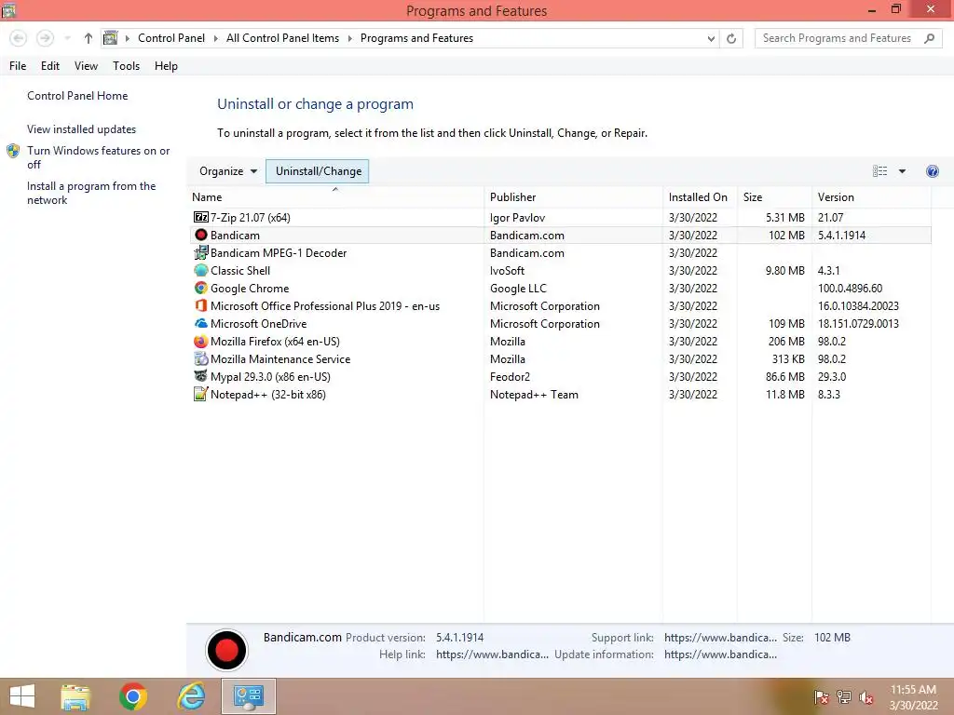The image size is (954, 715).
Task: Click the Mozilla Firefox icon in list
Action: (x=201, y=341)
